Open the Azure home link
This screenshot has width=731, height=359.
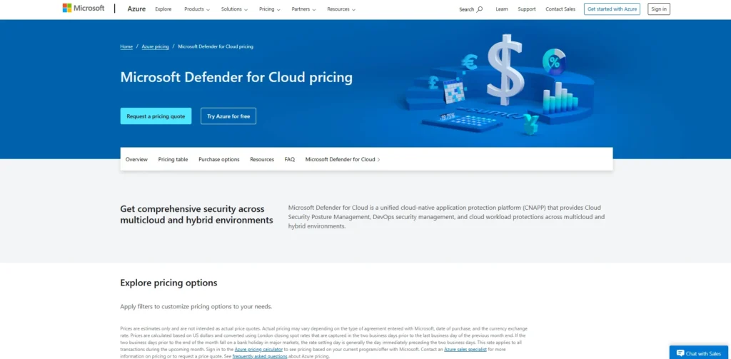(136, 9)
